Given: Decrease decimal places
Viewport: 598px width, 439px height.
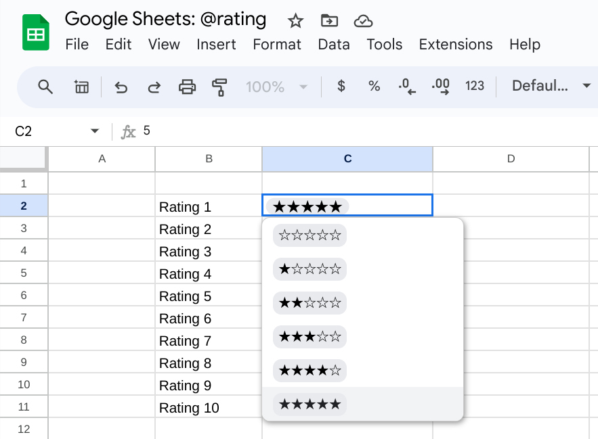Looking at the screenshot, I should (406, 86).
